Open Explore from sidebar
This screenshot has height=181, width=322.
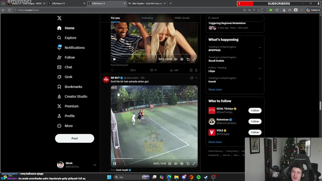67,38
